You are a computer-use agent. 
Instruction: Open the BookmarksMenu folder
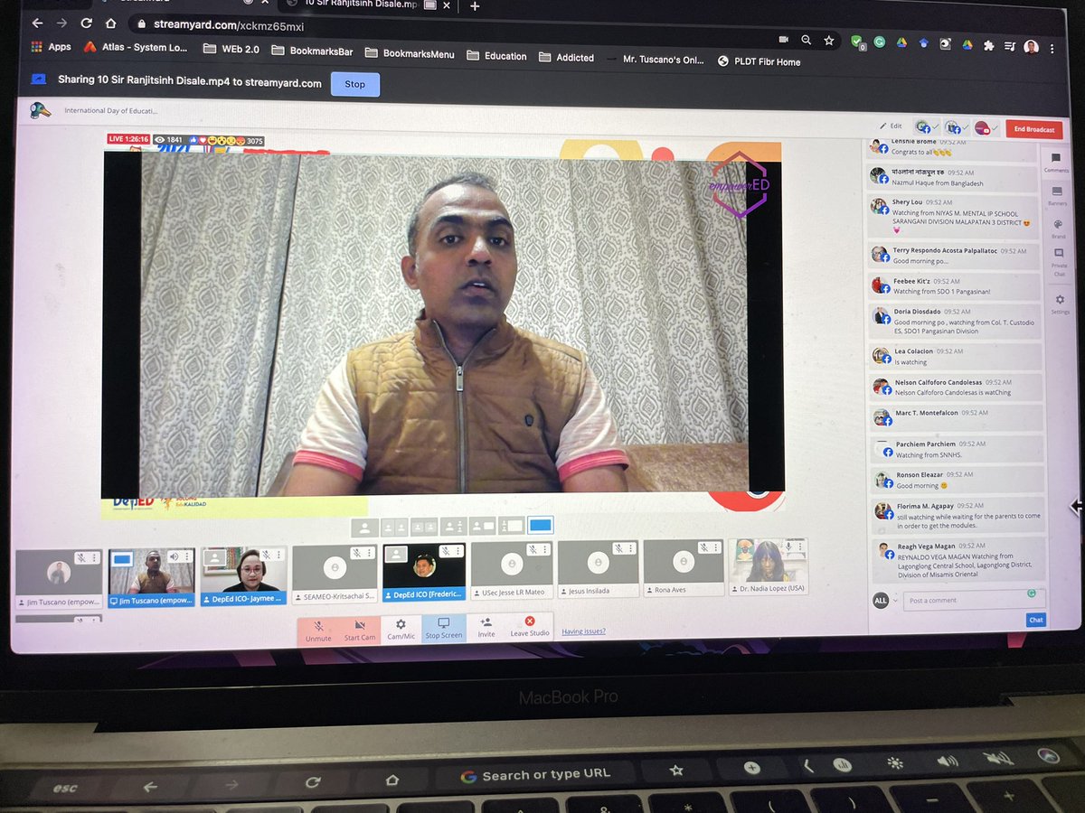tap(410, 53)
